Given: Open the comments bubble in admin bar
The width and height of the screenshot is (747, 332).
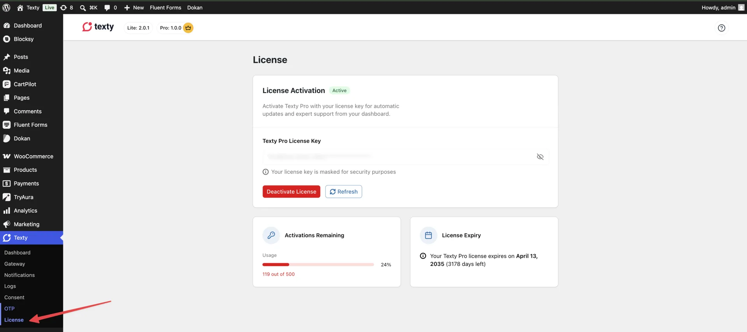Looking at the screenshot, I should [107, 7].
